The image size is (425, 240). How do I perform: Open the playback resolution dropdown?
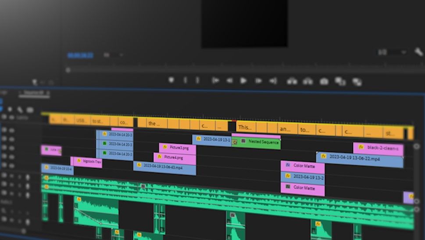pos(393,52)
